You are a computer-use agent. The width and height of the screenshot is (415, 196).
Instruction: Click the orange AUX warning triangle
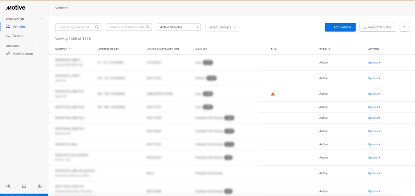(273, 94)
